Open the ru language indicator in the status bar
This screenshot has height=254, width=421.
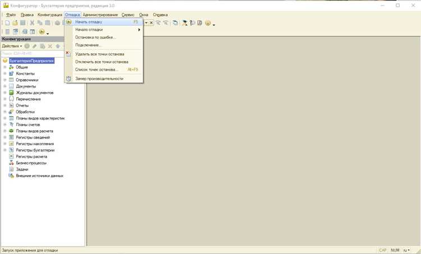pyautogui.click(x=406, y=250)
